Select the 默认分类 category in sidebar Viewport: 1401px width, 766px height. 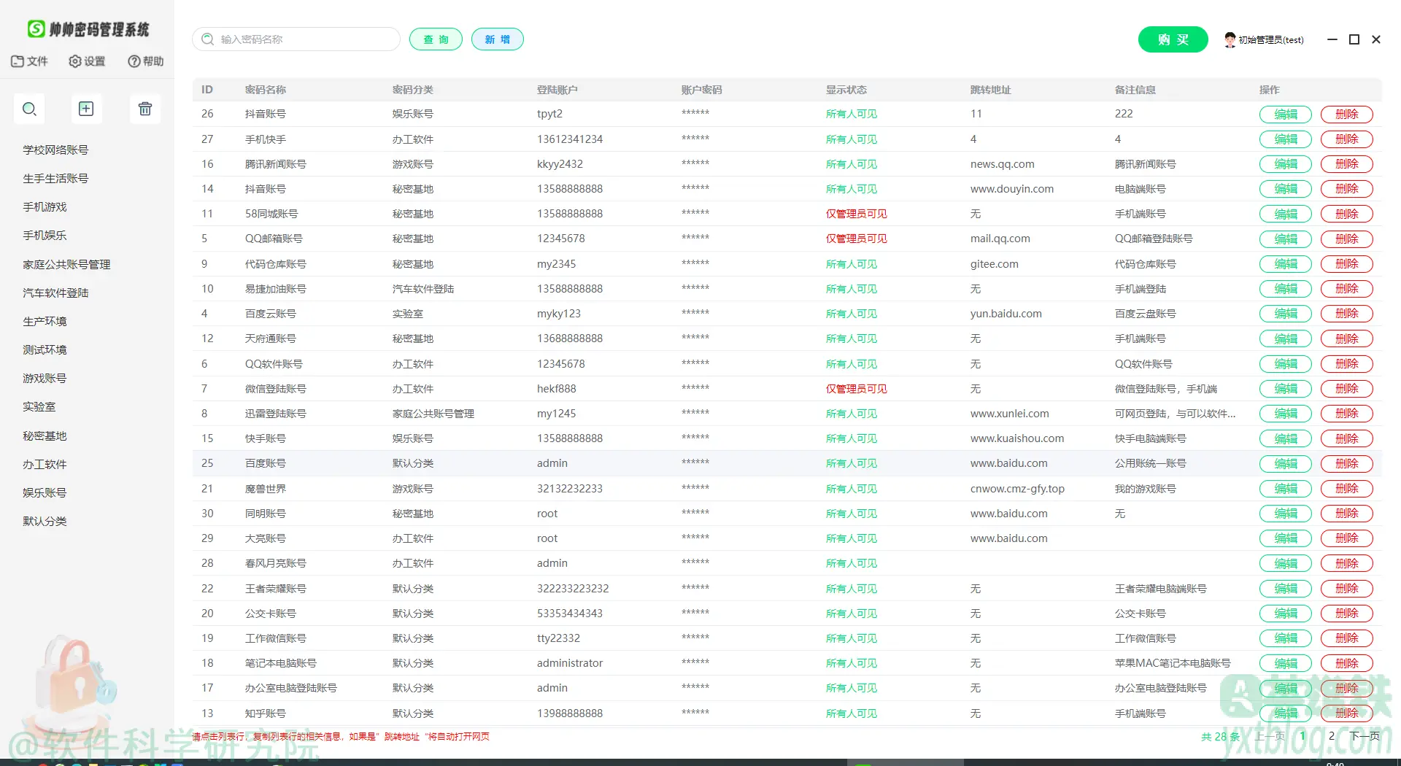coord(45,522)
